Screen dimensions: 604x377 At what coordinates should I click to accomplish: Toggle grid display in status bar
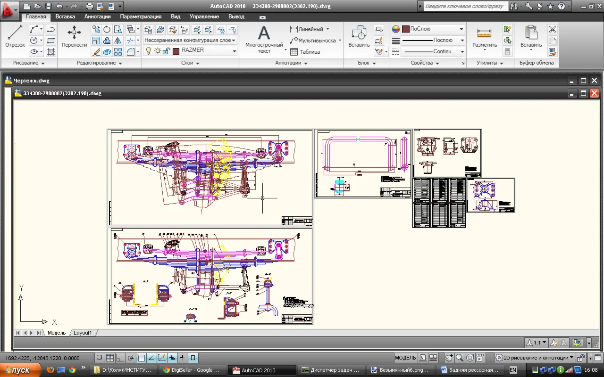tap(110, 358)
